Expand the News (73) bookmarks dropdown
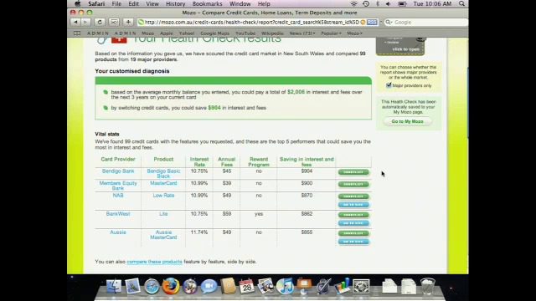The image size is (536, 301). (302, 33)
